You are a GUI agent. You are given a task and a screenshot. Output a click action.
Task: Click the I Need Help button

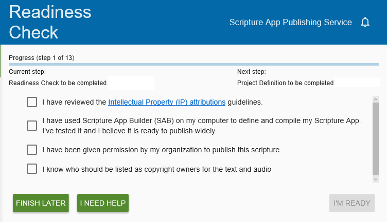(x=102, y=203)
